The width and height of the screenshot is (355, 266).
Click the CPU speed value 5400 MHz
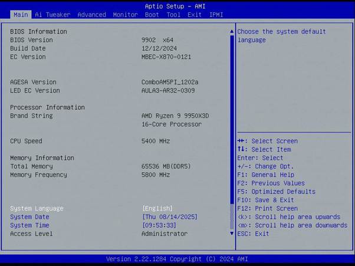pyautogui.click(x=156, y=141)
